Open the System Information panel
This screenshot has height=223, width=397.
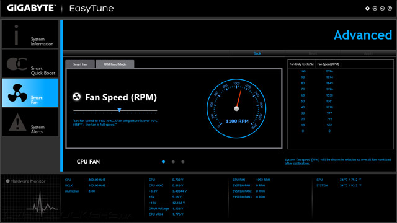point(30,35)
